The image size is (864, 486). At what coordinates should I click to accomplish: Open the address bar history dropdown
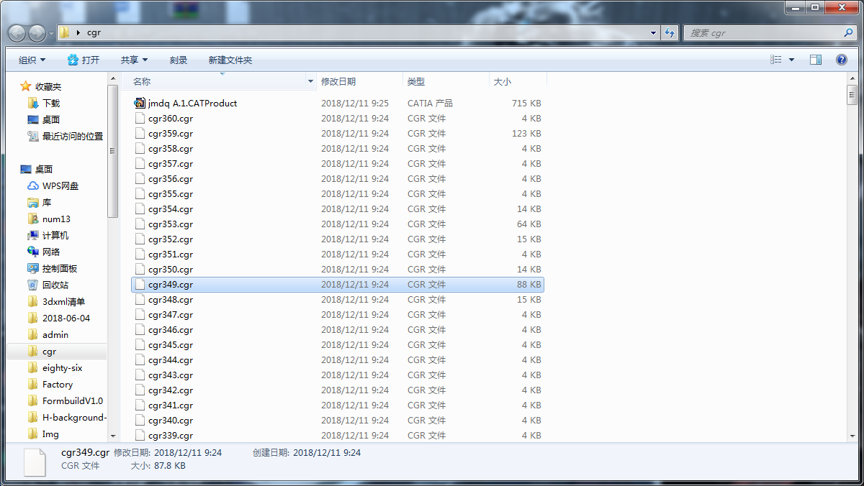[x=653, y=33]
